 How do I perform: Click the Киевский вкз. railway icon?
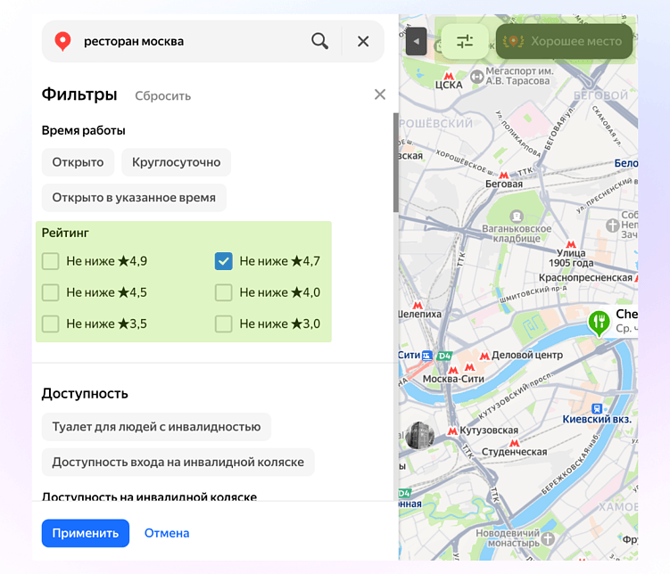[597, 408]
